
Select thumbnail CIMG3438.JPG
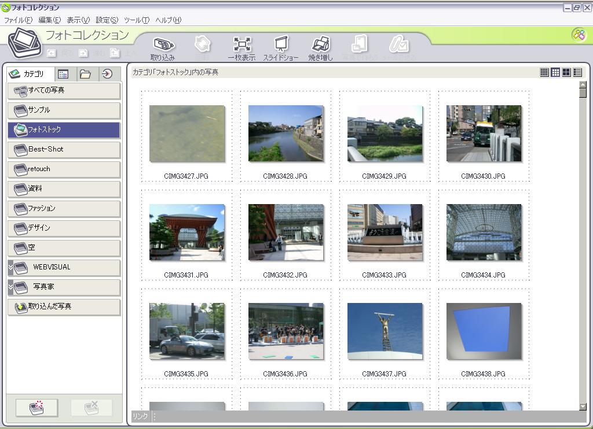[x=484, y=331]
